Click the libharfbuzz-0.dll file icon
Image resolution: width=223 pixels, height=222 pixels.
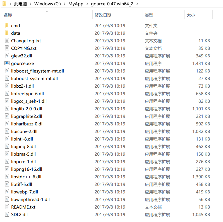(x=7, y=124)
